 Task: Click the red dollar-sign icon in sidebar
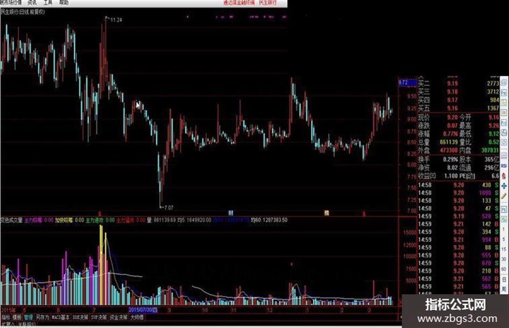pos(504,176)
